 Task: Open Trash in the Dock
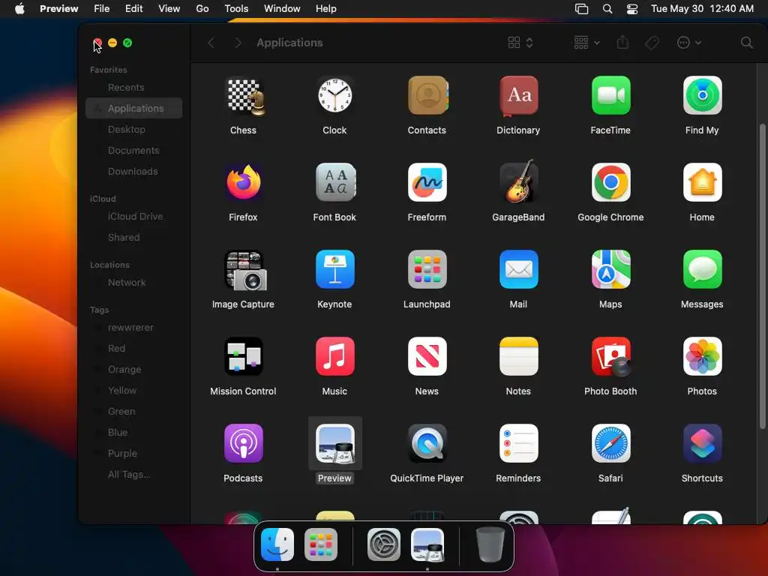pyautogui.click(x=490, y=544)
